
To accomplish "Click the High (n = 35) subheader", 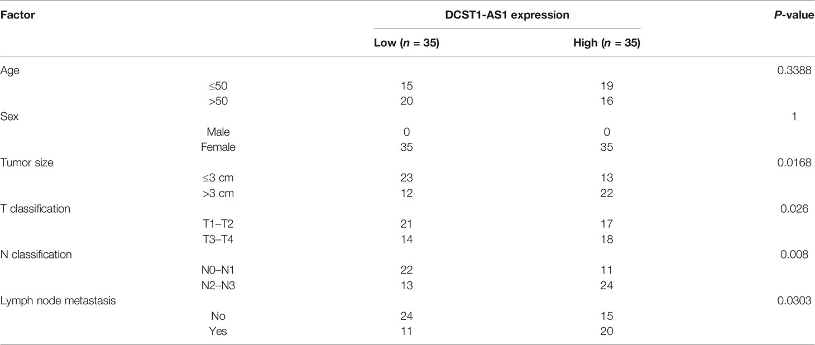I will [606, 43].
